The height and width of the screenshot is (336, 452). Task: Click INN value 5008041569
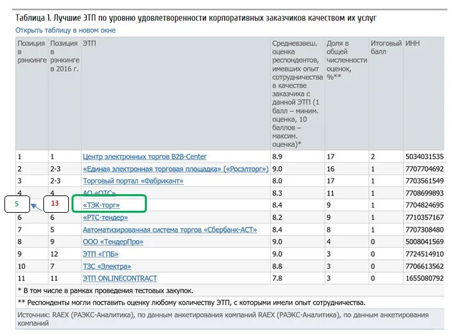click(425, 241)
